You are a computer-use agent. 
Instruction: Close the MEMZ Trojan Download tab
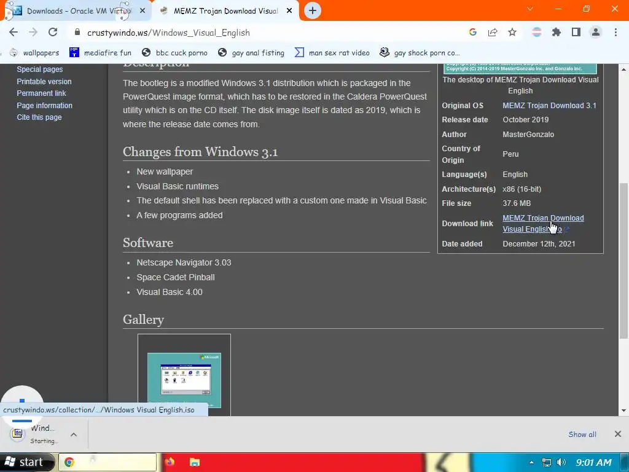(289, 11)
